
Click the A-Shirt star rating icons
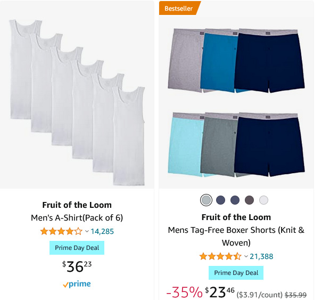tap(61, 231)
